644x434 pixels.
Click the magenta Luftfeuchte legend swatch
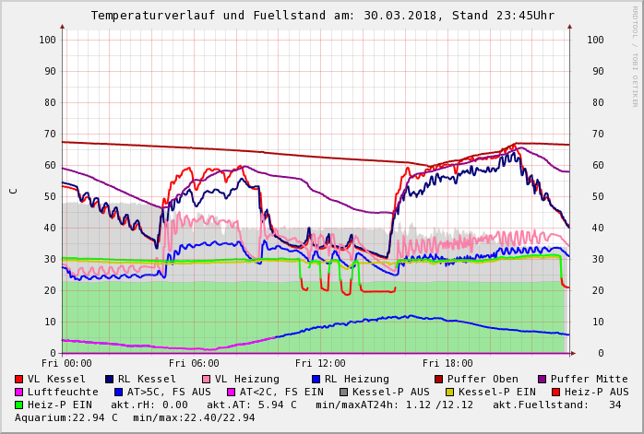pos(19,393)
